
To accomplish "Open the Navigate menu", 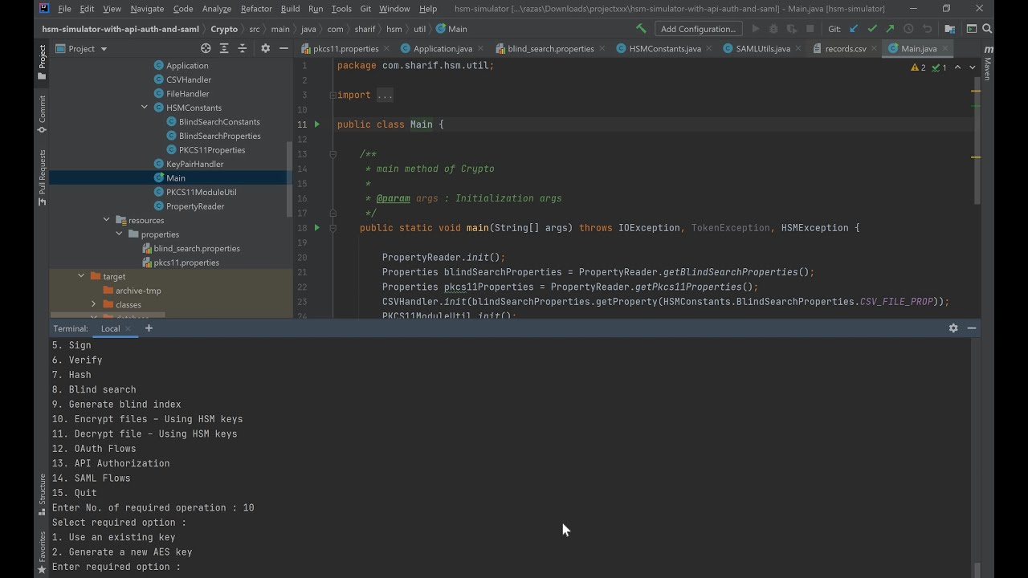I will coord(147,8).
